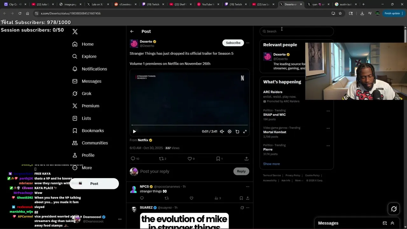This screenshot has width=407, height=229.
Task: Open a new browser tab
Action: point(363,4)
